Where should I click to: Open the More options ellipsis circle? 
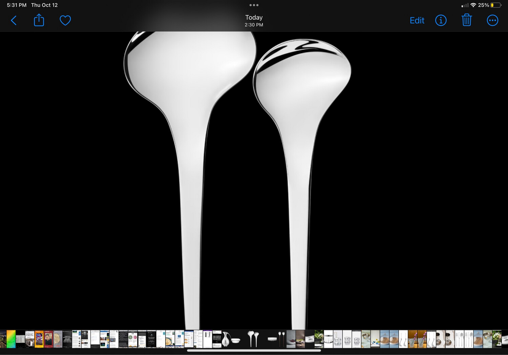[x=492, y=20]
